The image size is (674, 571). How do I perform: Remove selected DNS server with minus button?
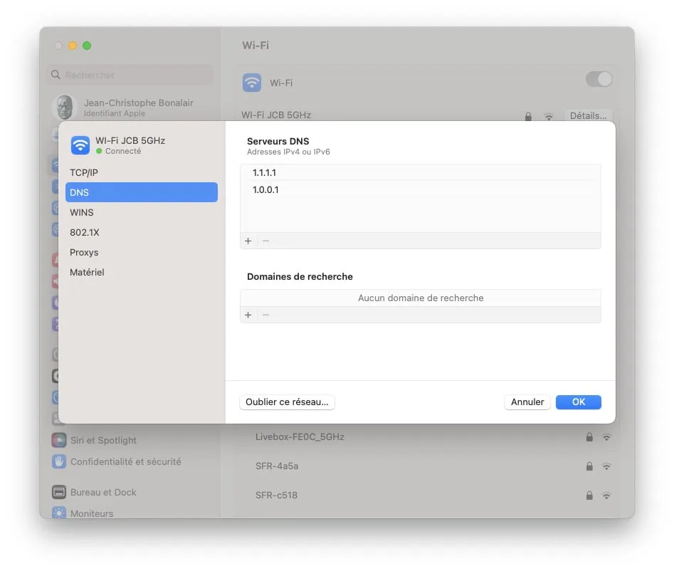265,241
